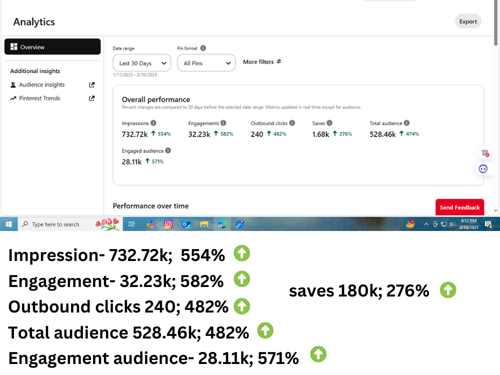
Task: Open the Copilot taskbar icon
Action: tap(150, 224)
